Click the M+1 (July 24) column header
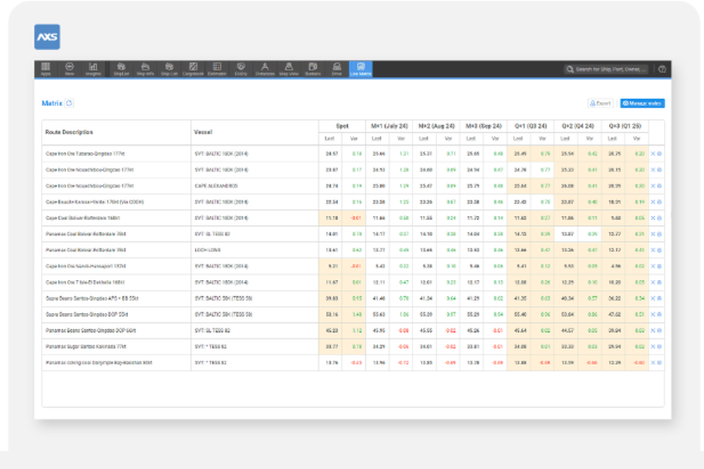Image resolution: width=704 pixels, height=469 pixels. [389, 126]
